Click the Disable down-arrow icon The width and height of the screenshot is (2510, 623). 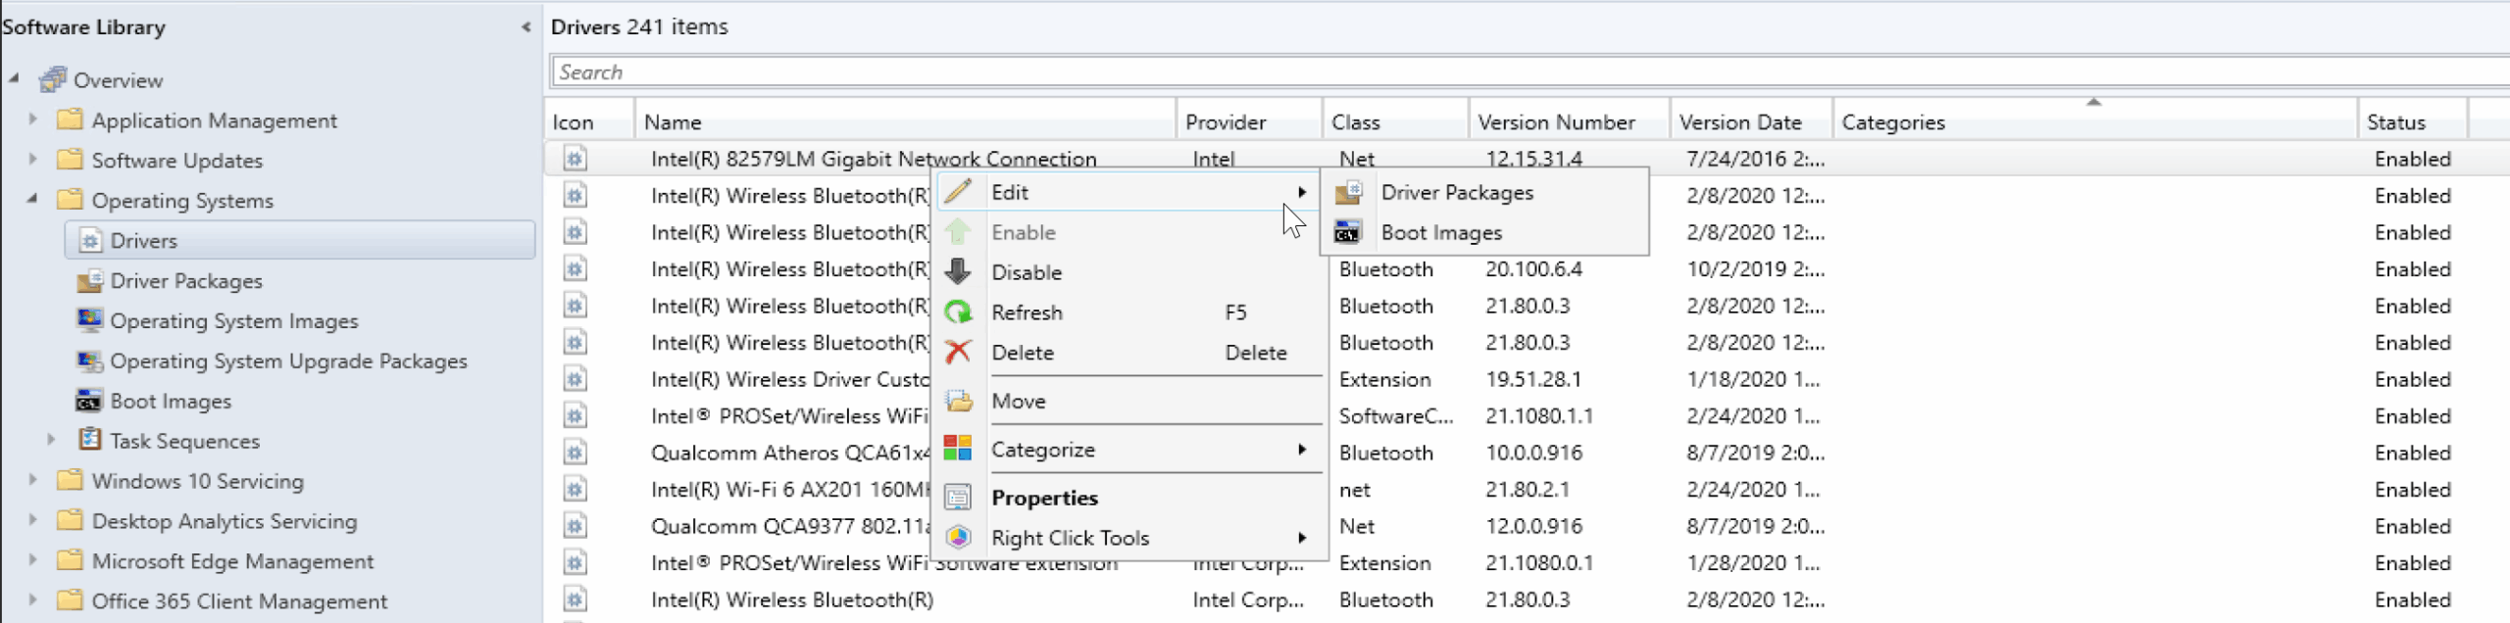pyautogui.click(x=958, y=272)
